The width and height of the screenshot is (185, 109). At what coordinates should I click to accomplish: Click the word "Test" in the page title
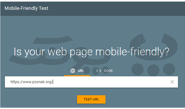pos(44,8)
